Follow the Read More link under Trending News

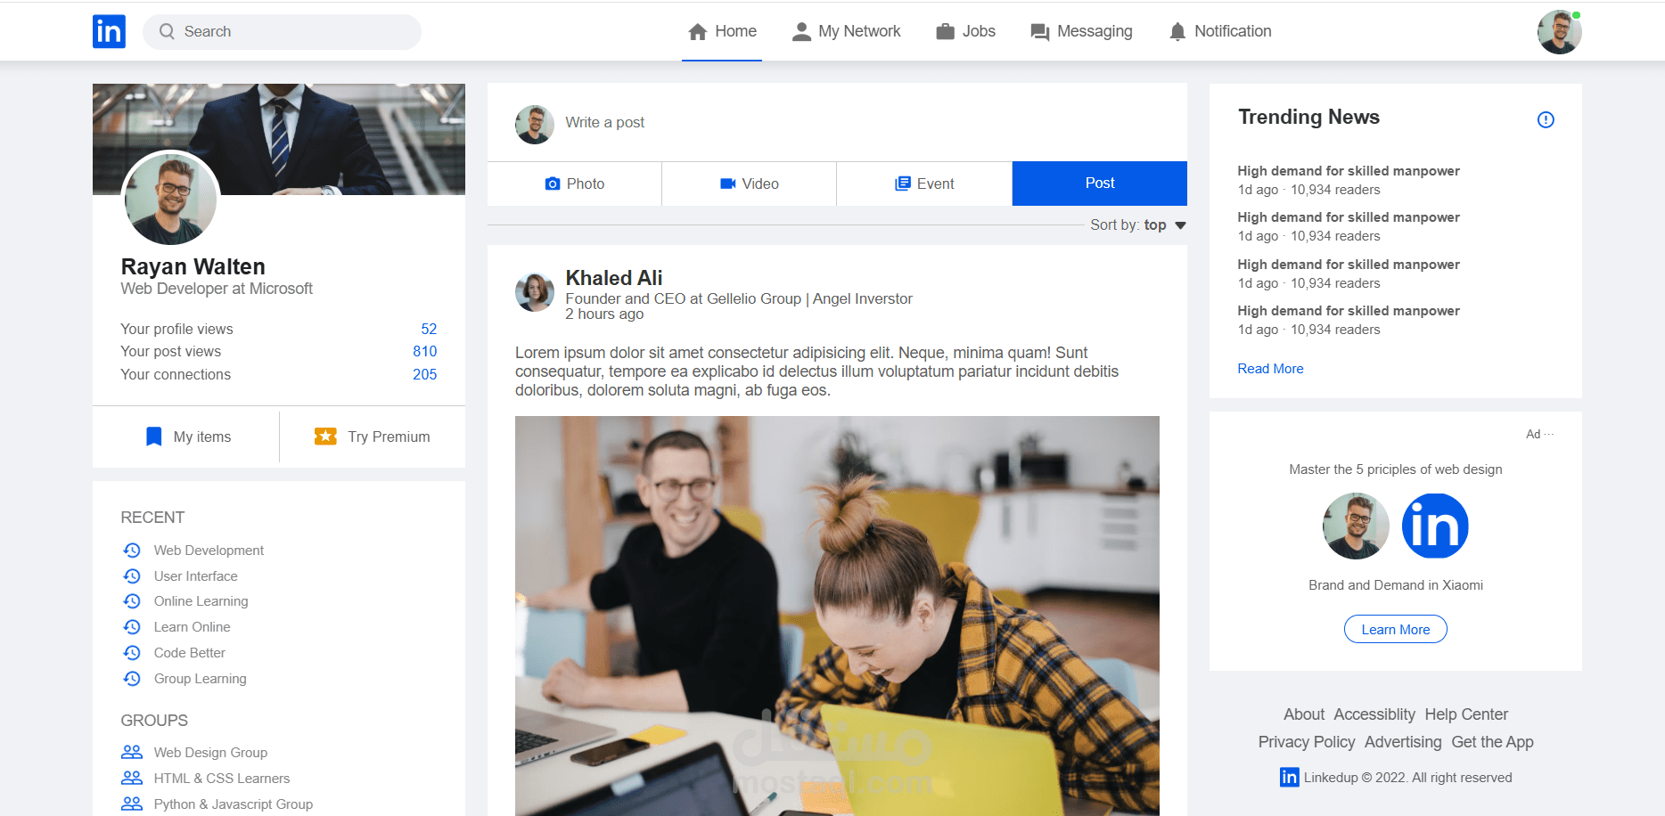pos(1270,369)
